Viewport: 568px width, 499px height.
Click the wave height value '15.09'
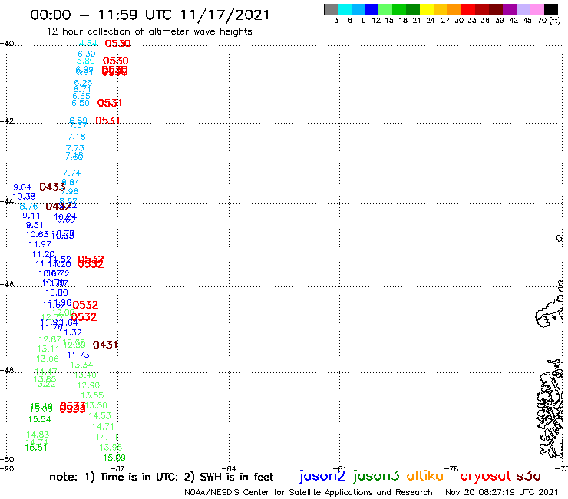pos(114,458)
